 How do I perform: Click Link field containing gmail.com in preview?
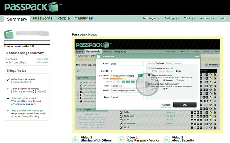click(x=127, y=86)
